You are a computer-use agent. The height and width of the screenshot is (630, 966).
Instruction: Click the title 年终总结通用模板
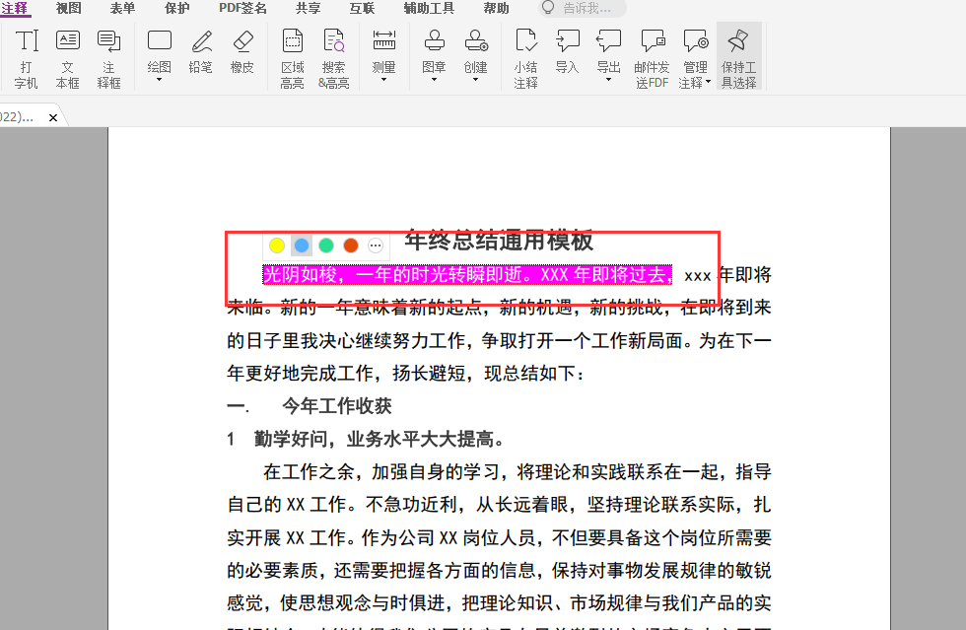[x=499, y=240]
